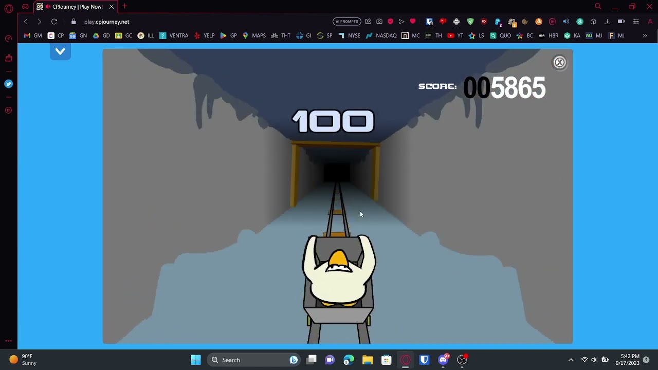Open the MAPS bookmark
The width and height of the screenshot is (658, 370).
point(254,35)
